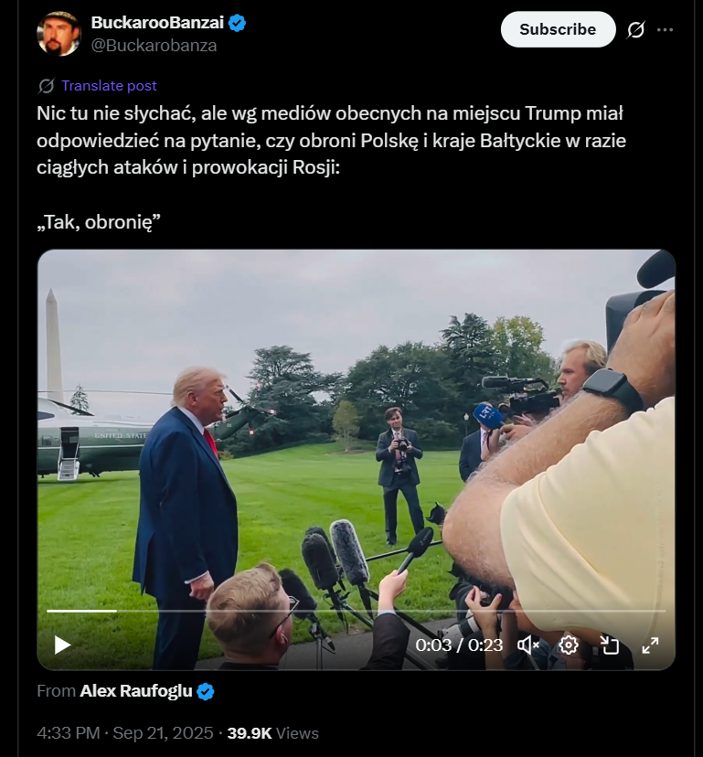Open BuckarooBanzai's profile avatar

click(59, 34)
